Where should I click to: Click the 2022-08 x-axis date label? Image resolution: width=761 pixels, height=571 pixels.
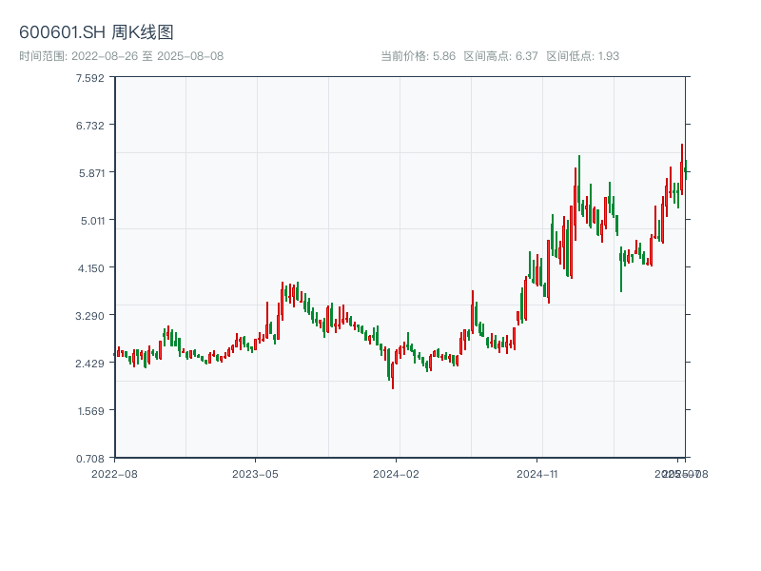[x=114, y=473]
